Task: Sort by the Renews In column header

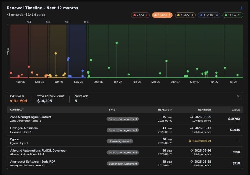Action: (x=165, y=110)
